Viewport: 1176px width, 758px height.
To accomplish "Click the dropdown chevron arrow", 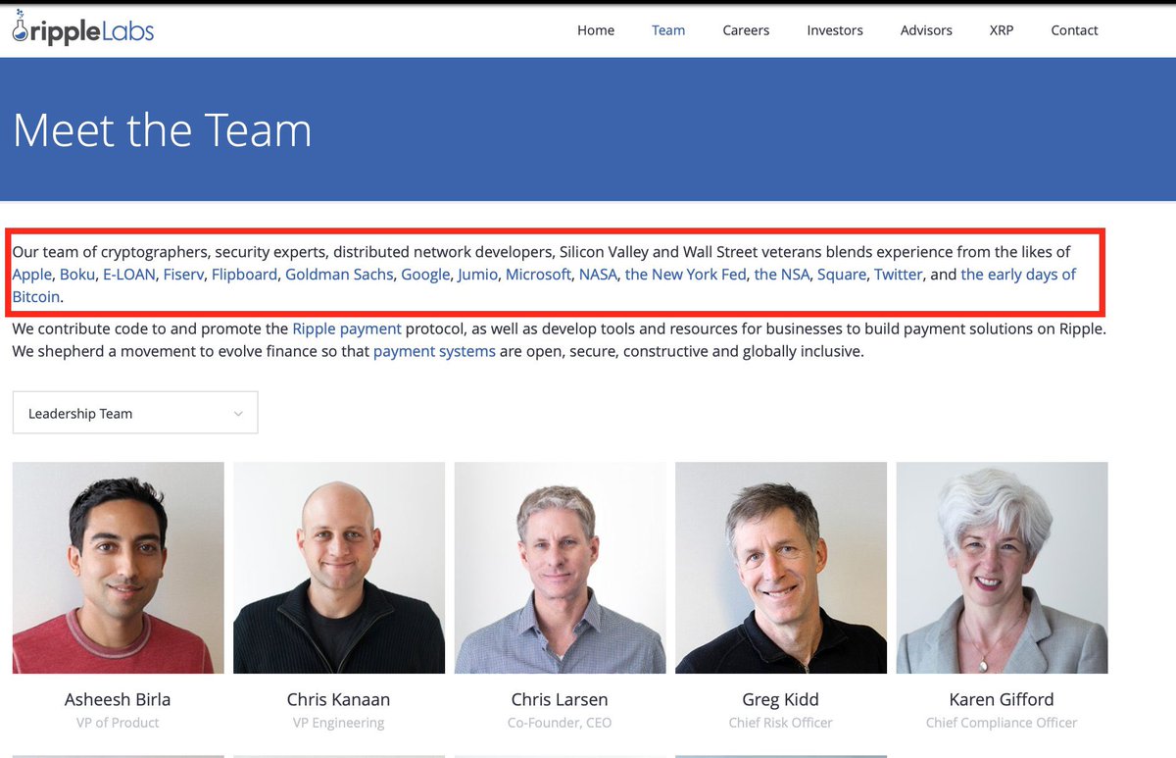I will (x=238, y=414).
